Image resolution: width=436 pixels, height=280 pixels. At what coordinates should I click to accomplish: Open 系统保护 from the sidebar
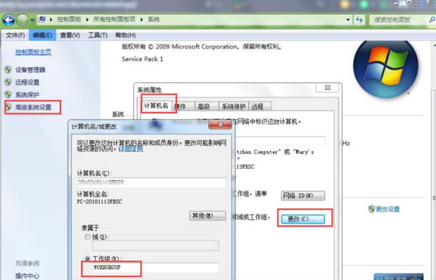pyautogui.click(x=27, y=95)
